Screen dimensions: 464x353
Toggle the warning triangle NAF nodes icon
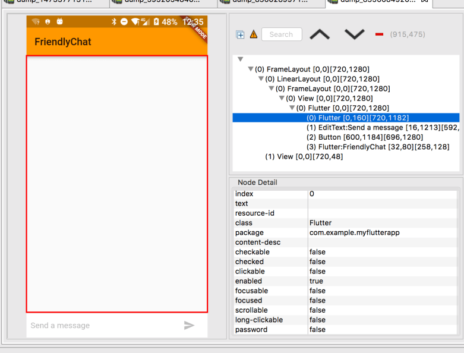pos(254,34)
